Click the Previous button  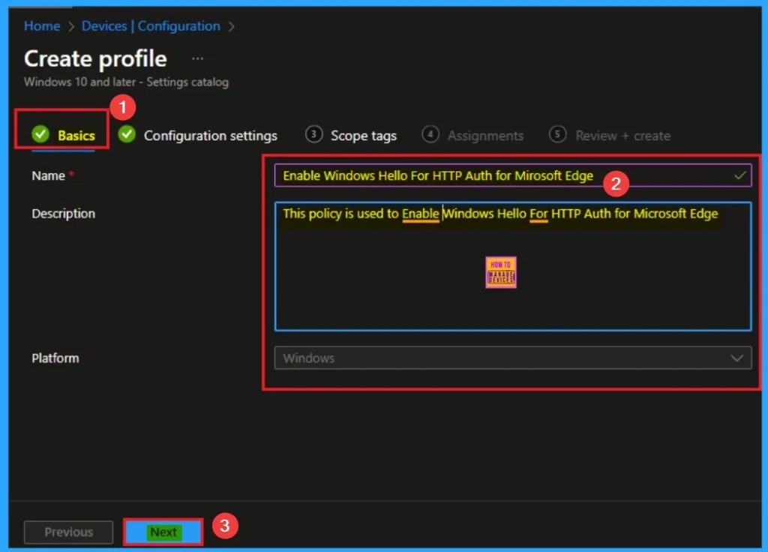(x=68, y=532)
